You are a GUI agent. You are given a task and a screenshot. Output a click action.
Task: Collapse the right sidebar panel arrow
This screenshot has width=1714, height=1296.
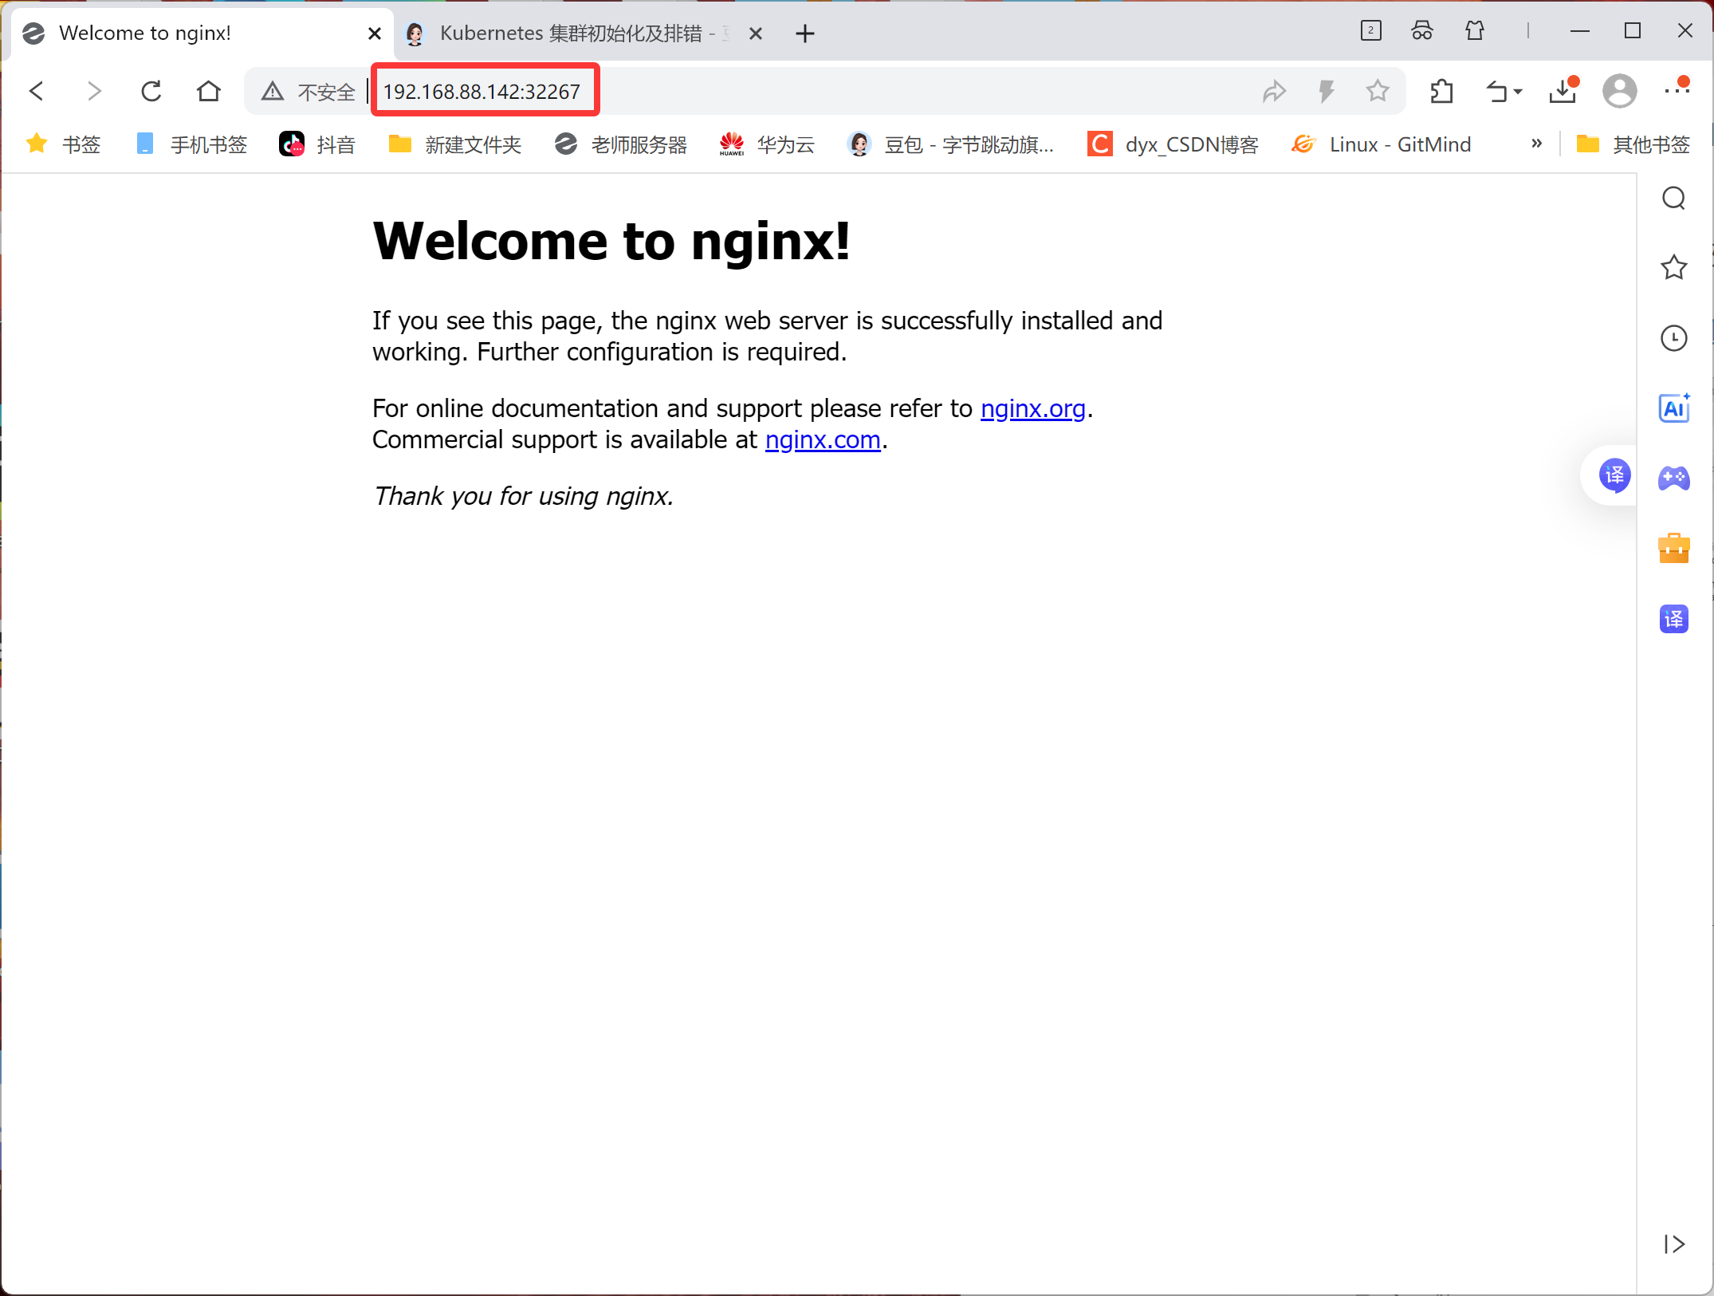[1673, 1244]
